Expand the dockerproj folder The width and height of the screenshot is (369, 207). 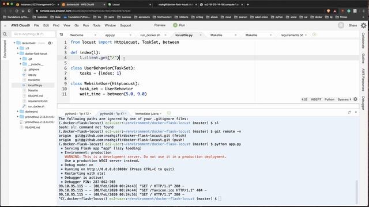click(x=17, y=112)
